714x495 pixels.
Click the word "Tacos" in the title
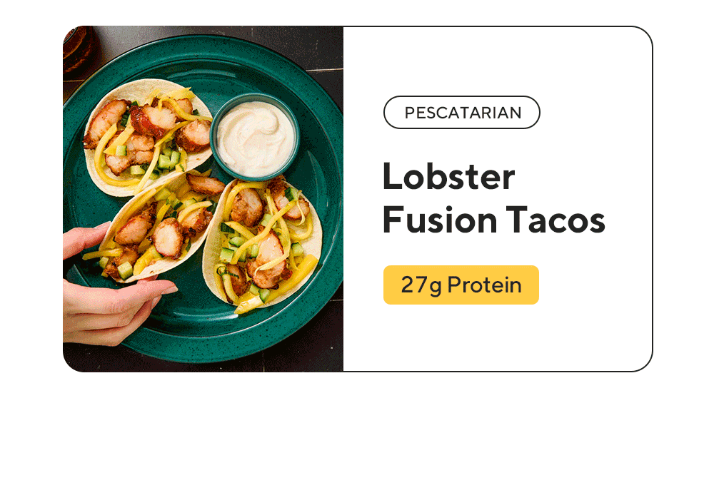coord(555,220)
